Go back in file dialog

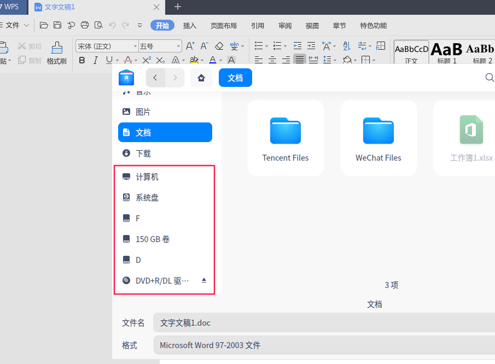click(x=155, y=78)
